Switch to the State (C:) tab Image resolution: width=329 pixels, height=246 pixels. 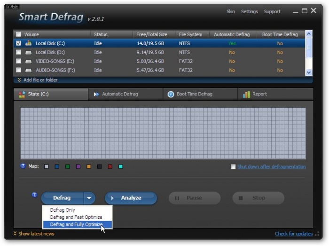point(51,94)
